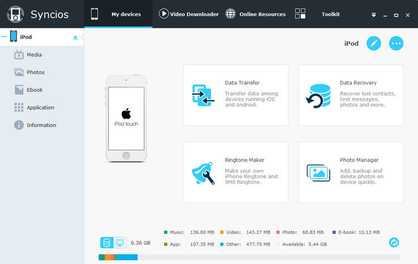418x264 pixels.
Task: Select the iPod device in sidebar
Action: 42,37
